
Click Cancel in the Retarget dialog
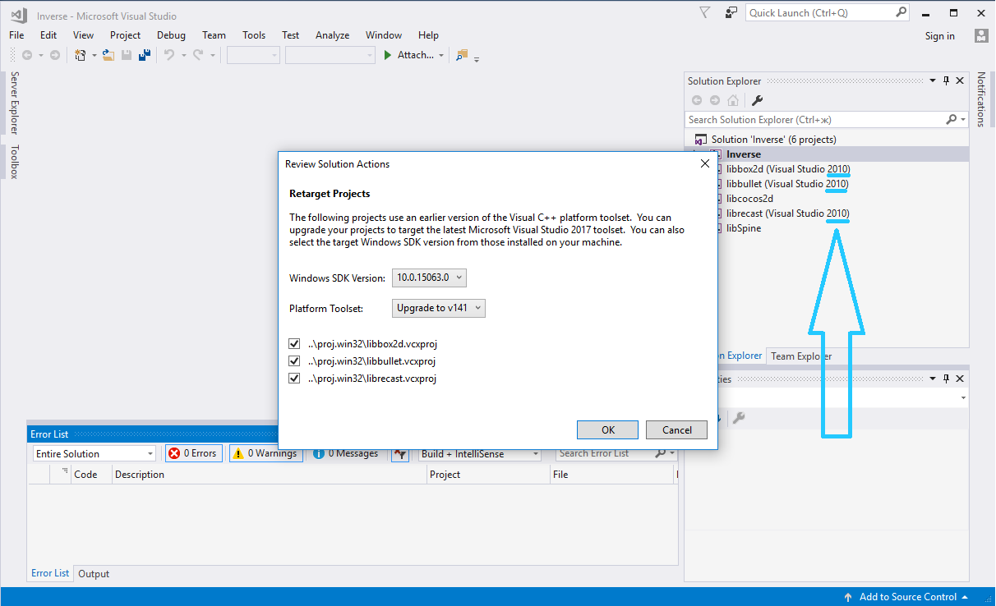[677, 429]
